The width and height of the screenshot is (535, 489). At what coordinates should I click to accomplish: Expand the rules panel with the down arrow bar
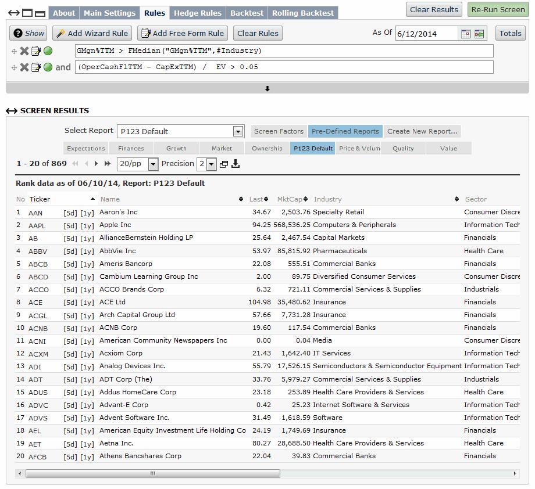[x=267, y=89]
